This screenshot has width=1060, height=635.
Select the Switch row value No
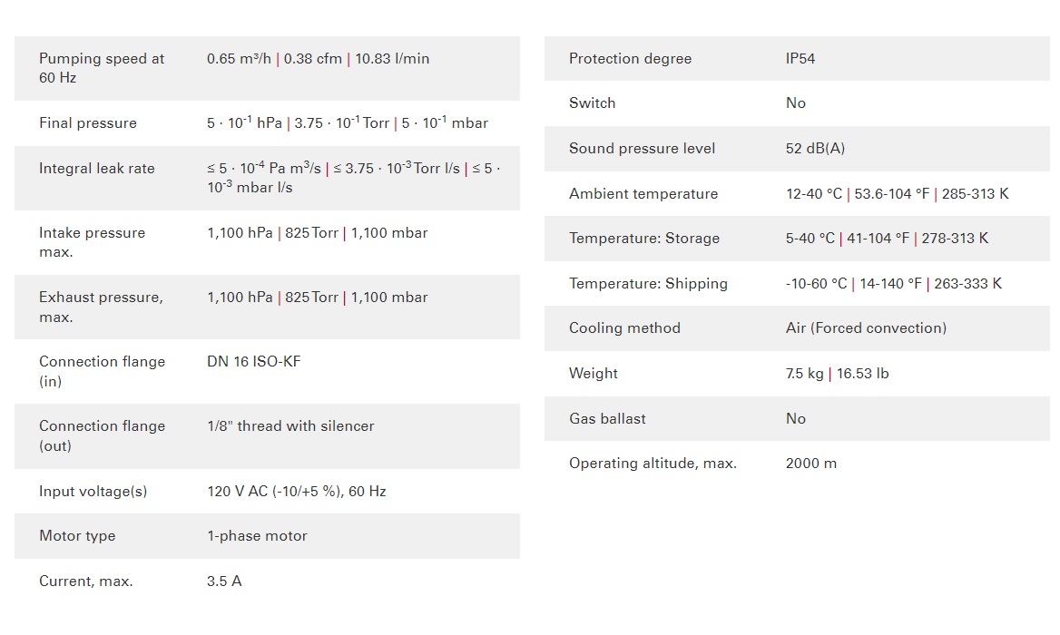(x=796, y=103)
